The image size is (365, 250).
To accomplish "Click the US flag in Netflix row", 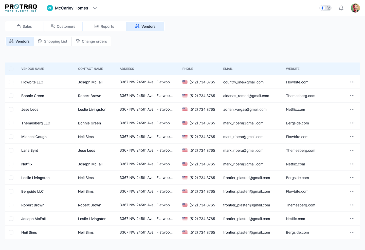I will coord(185,164).
